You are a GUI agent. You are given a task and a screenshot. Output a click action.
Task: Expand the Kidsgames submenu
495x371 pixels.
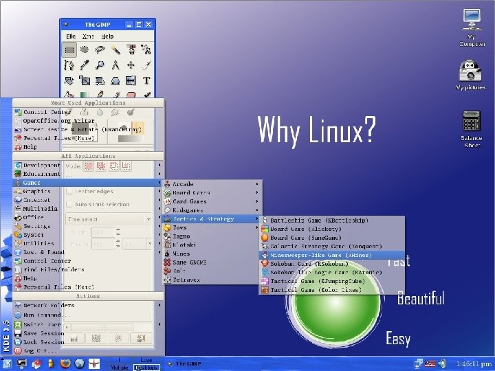click(212, 210)
